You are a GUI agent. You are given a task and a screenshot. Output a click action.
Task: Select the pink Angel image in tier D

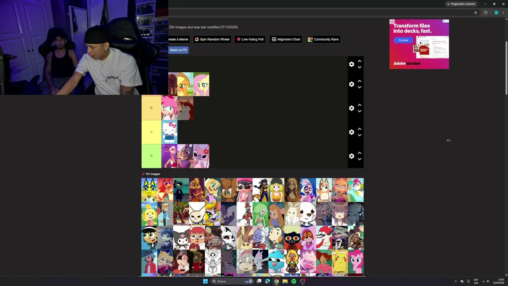click(x=201, y=156)
